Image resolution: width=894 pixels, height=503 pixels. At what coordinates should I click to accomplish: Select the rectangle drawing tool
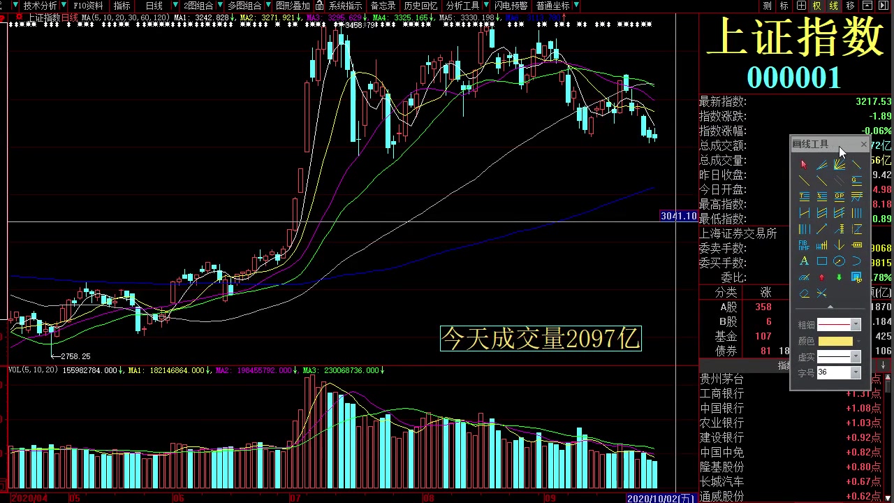[821, 261]
